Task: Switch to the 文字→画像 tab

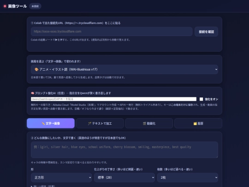Action: pos(51,123)
